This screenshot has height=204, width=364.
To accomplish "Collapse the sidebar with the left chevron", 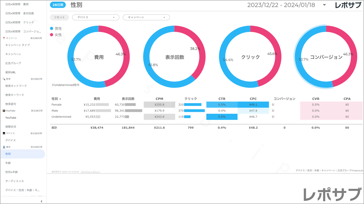I will click(x=42, y=201).
